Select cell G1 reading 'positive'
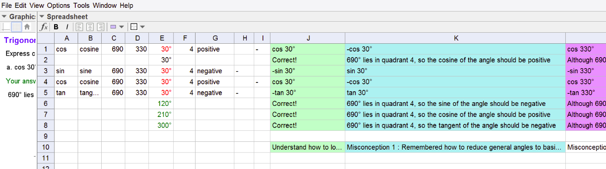This screenshot has width=606, height=169. pyautogui.click(x=214, y=49)
